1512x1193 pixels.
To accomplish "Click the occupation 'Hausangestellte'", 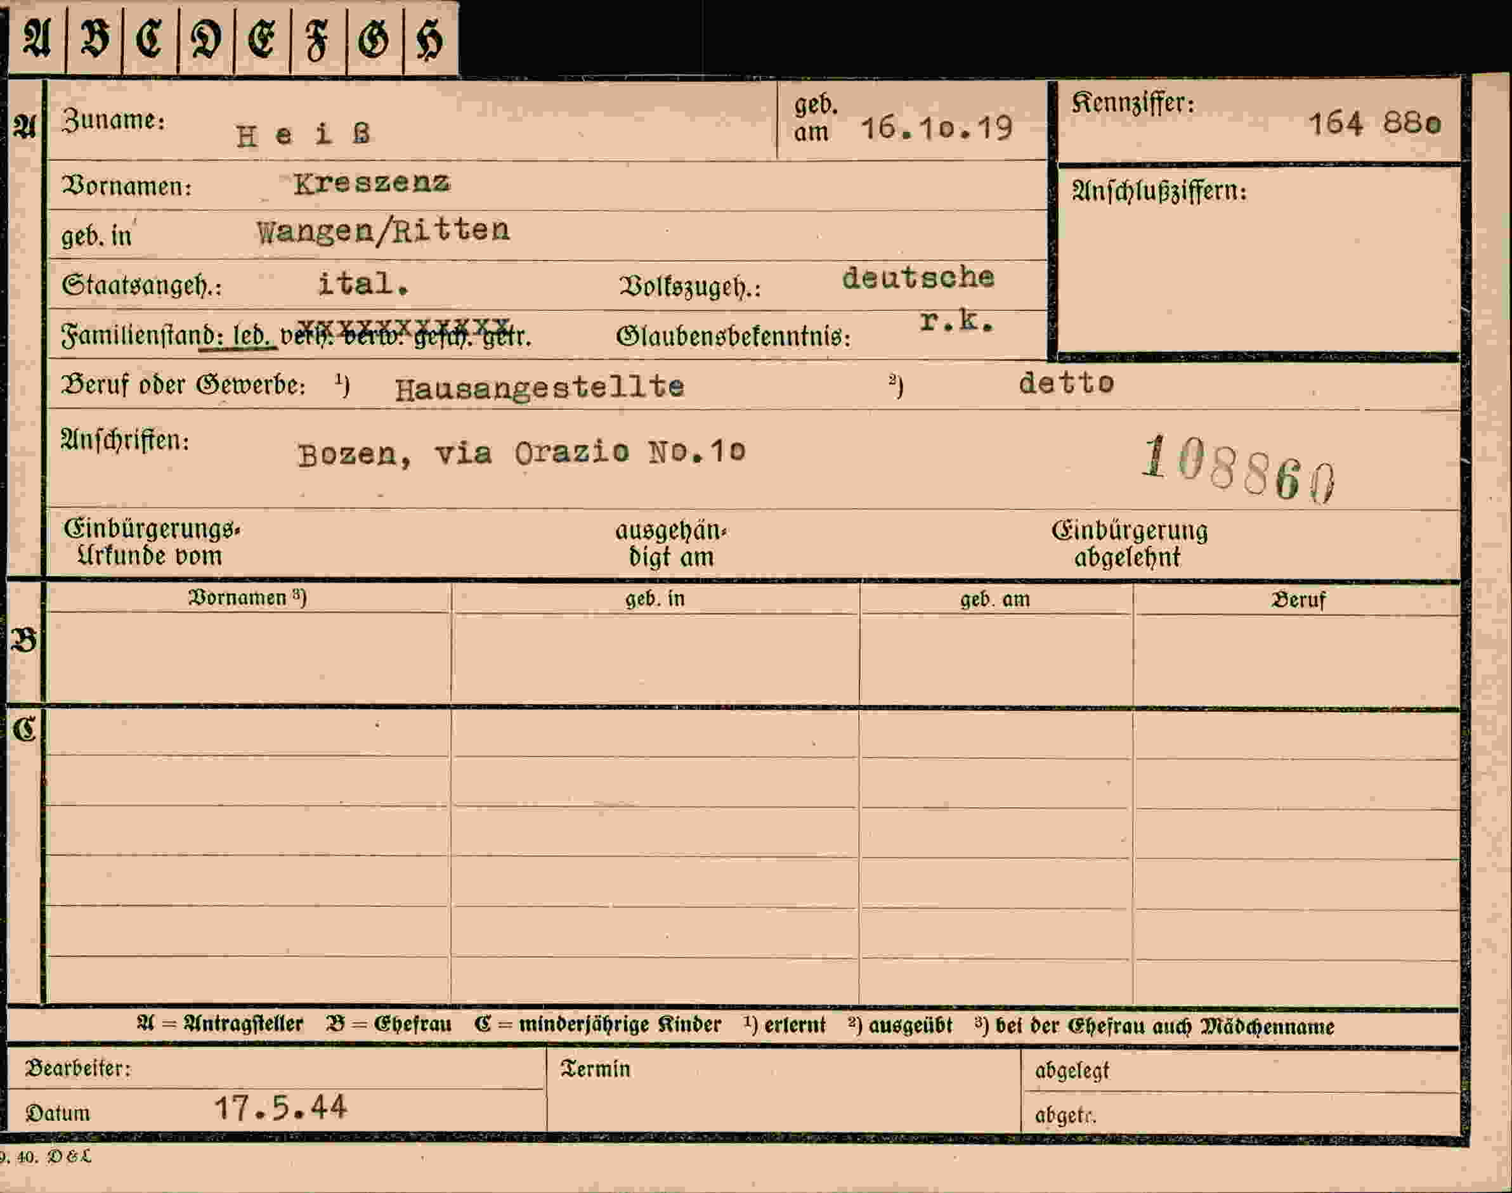I will point(539,389).
